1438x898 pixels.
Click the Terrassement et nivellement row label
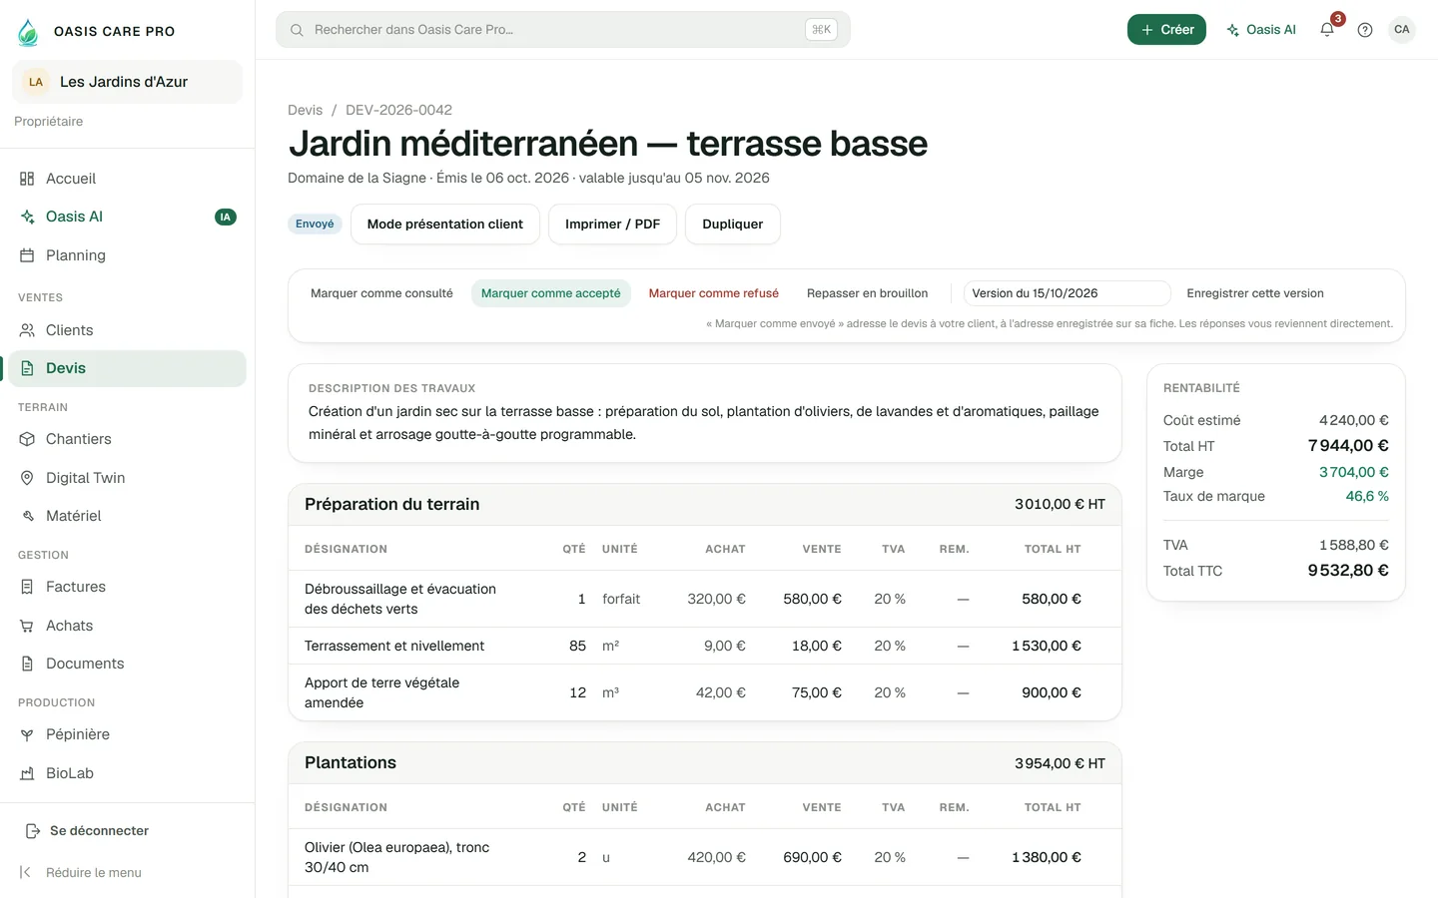[x=394, y=647]
